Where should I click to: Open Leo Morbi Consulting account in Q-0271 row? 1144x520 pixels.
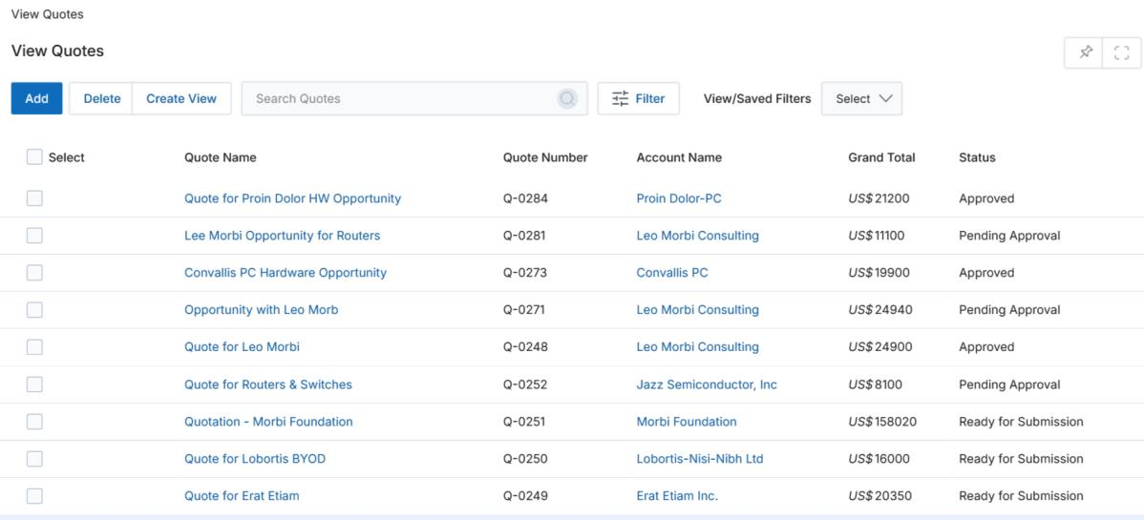[697, 310]
